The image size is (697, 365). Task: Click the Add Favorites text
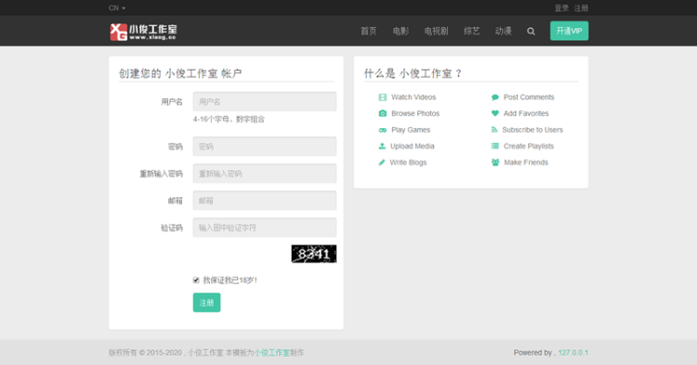[x=526, y=113]
